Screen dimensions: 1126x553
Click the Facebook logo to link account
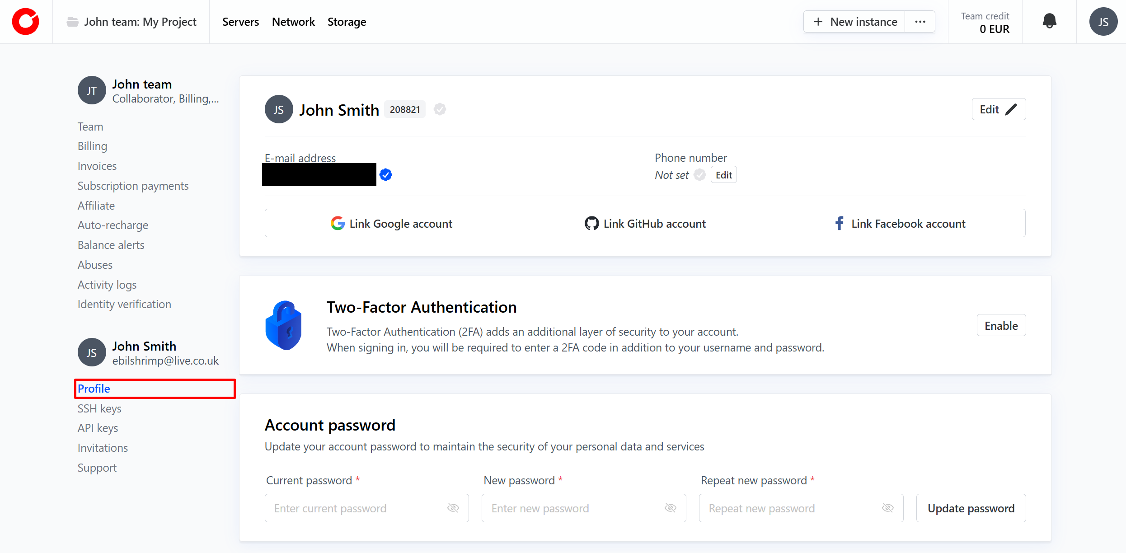(x=839, y=223)
